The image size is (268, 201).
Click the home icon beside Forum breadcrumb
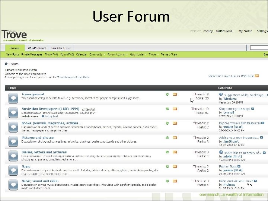click(x=6, y=64)
